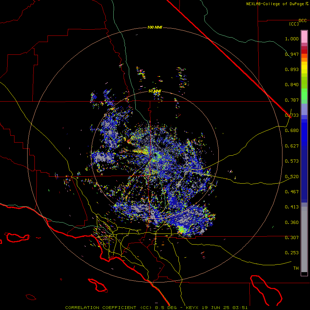Select the 1.000 scale value

pyautogui.click(x=292, y=39)
